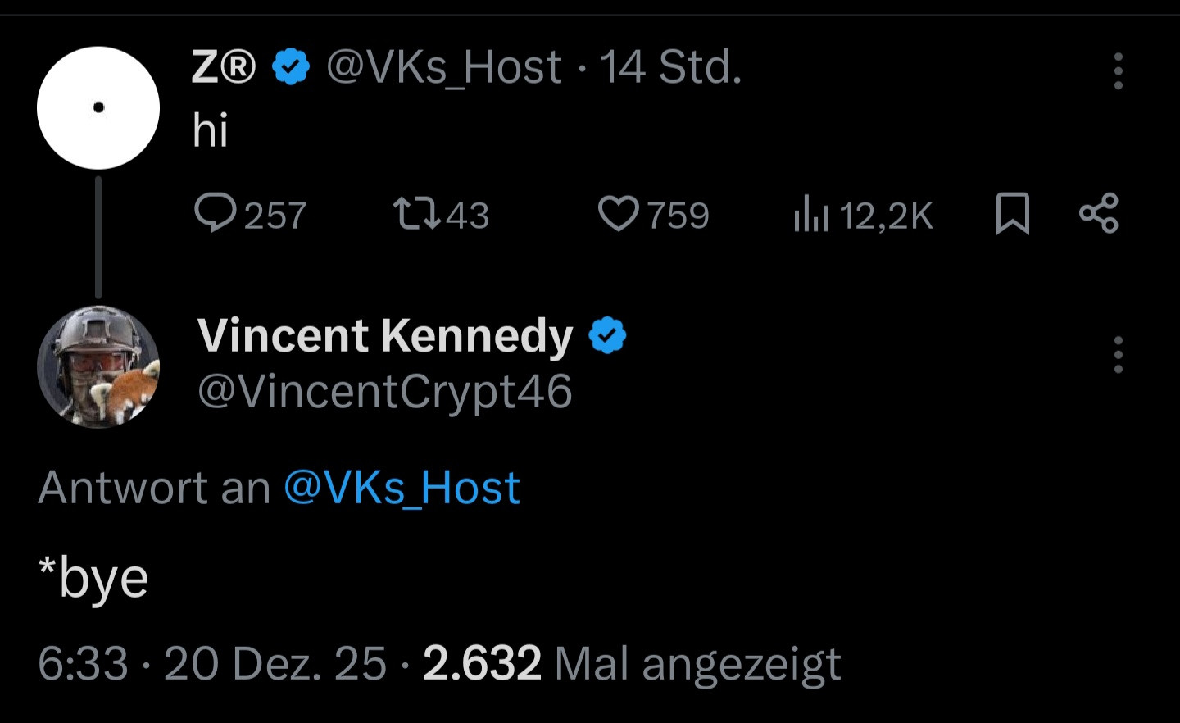Open the reply icon on Z® tweet
This screenshot has width=1180, height=723.
pyautogui.click(x=216, y=213)
